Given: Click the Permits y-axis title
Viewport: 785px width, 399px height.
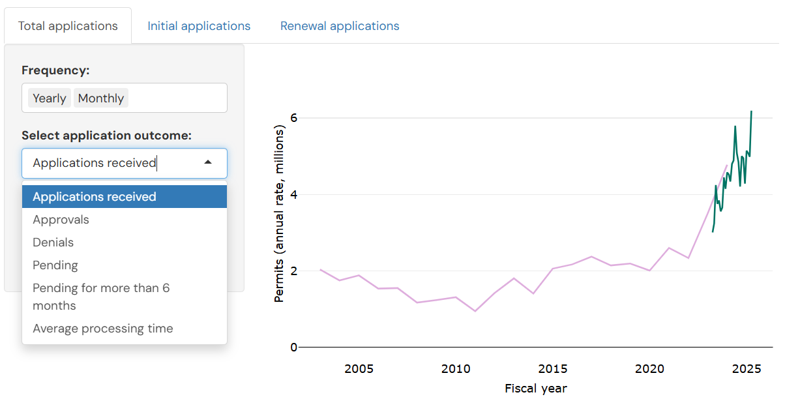Looking at the screenshot, I should pos(280,215).
